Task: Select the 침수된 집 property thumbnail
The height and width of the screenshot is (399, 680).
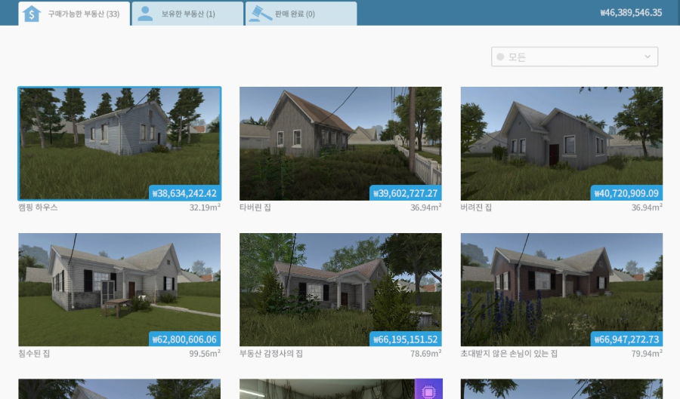Action: coord(119,290)
